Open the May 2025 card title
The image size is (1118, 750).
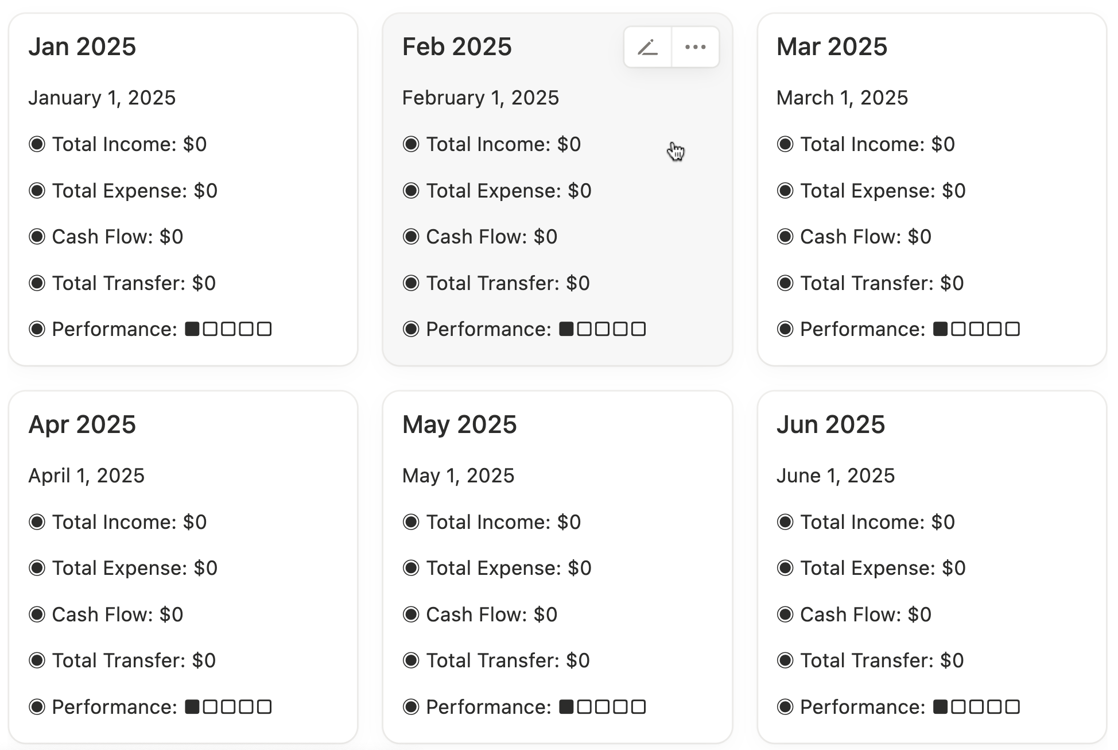coord(459,424)
